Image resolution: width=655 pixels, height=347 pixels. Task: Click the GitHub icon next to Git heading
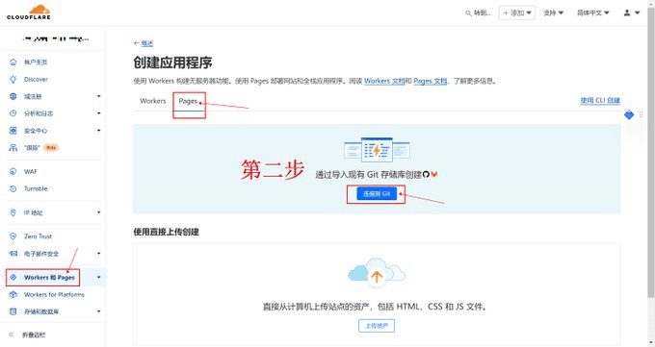pyautogui.click(x=426, y=174)
